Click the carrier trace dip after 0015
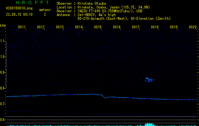 [105, 98]
